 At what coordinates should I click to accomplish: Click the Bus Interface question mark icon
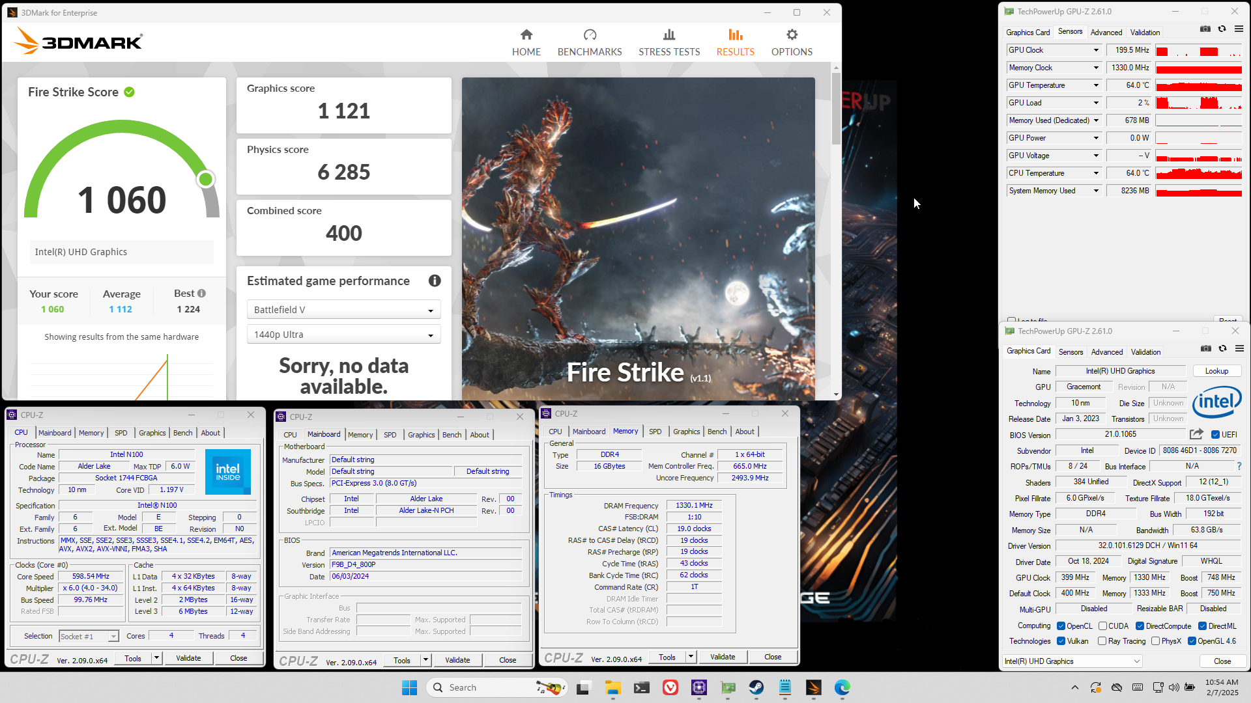coord(1239,466)
